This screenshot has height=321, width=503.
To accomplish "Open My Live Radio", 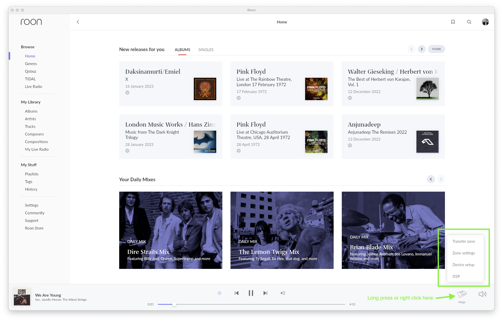I will pos(37,149).
